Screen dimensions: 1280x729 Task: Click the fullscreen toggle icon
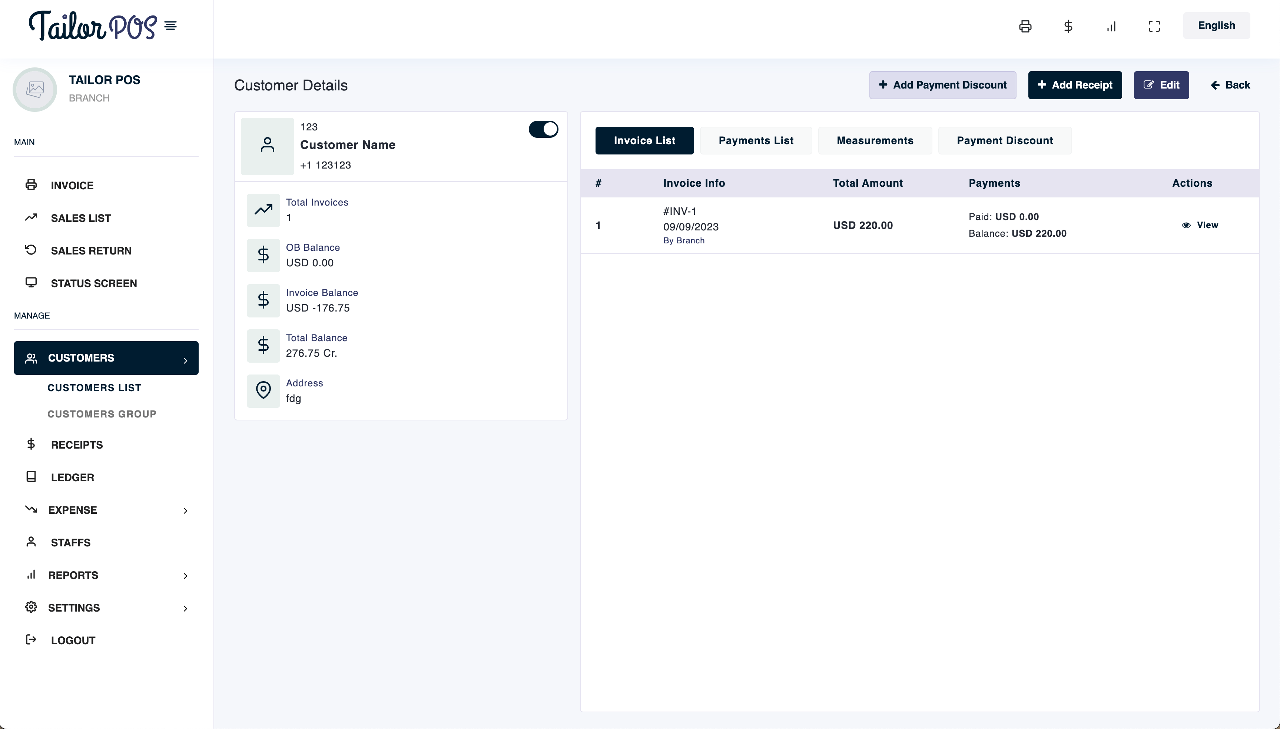tap(1154, 26)
